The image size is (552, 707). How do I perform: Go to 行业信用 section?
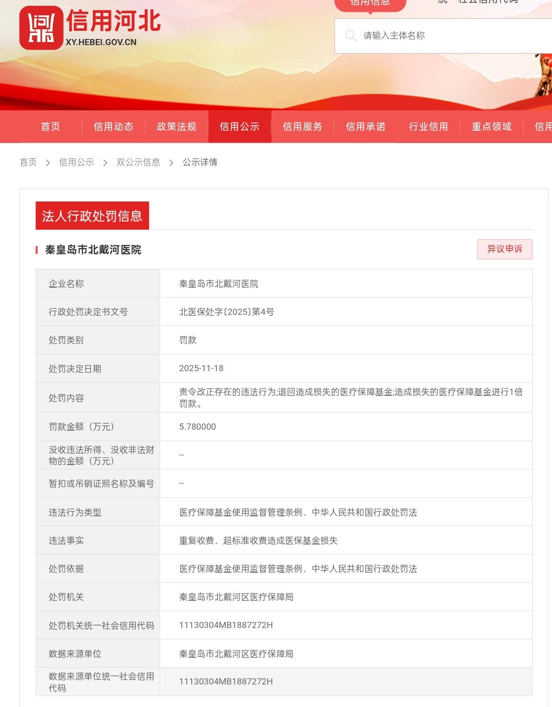point(428,127)
